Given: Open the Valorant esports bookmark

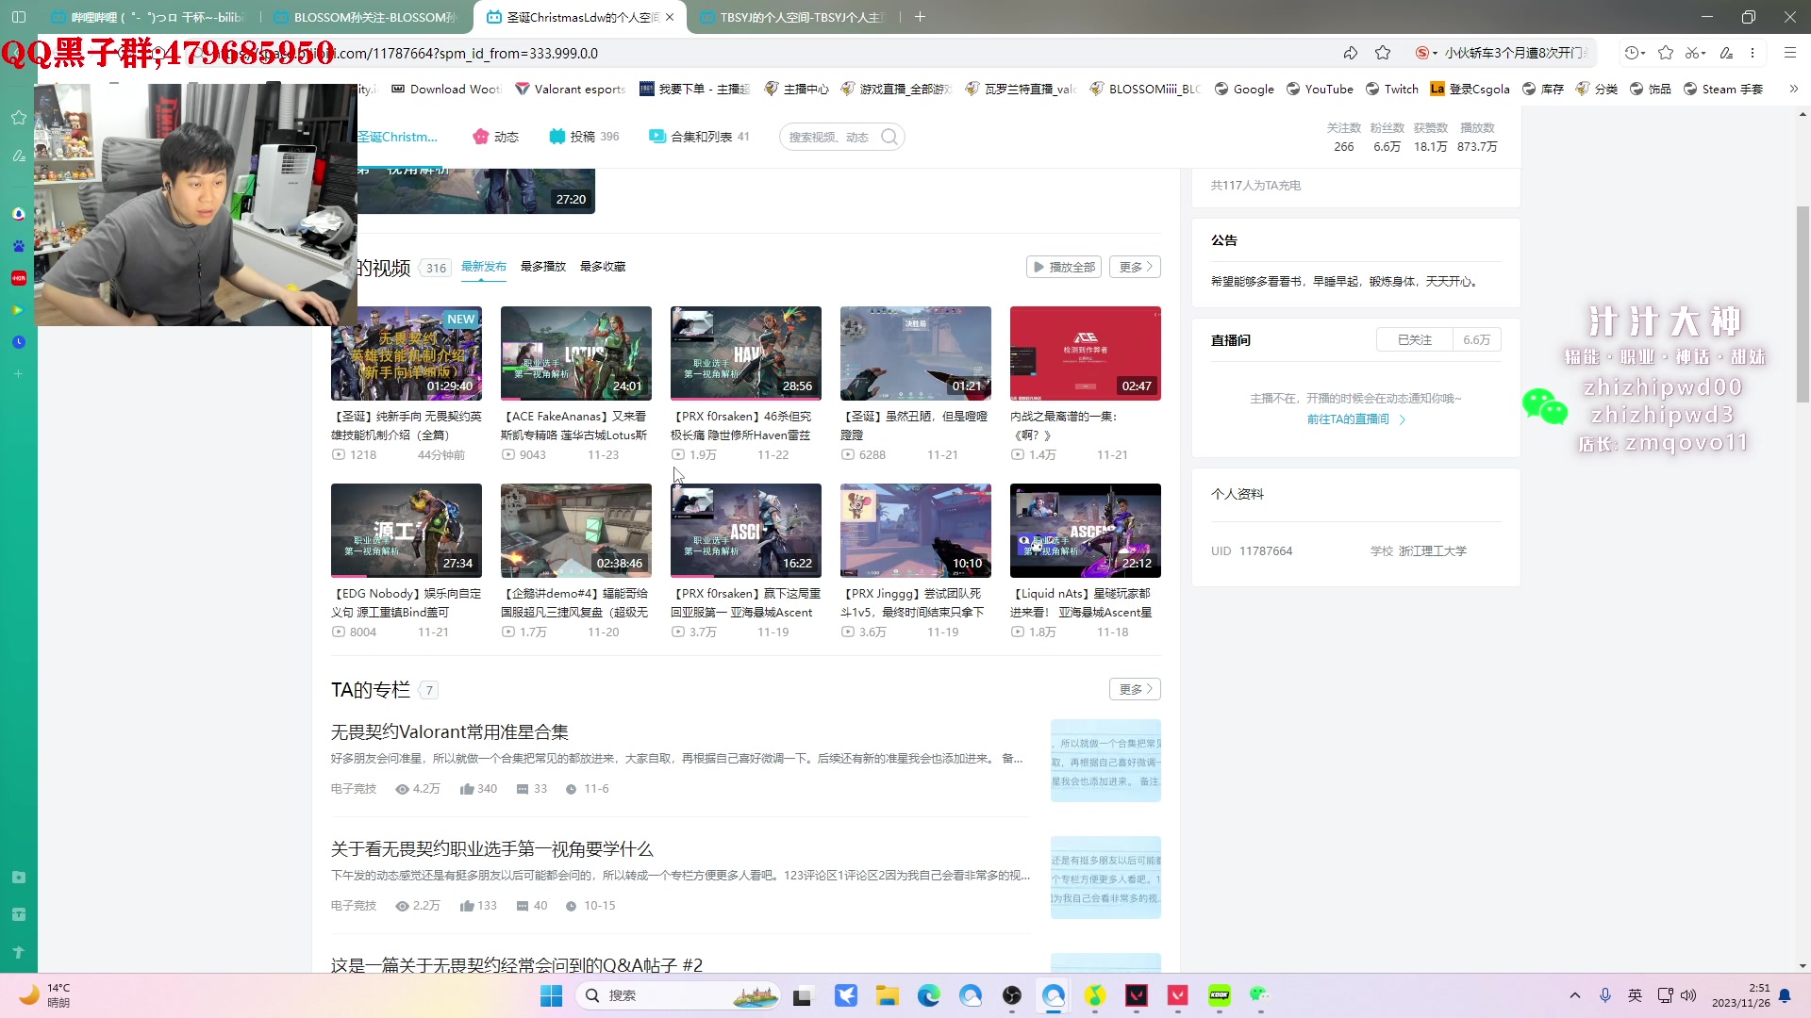Looking at the screenshot, I should coord(571,89).
